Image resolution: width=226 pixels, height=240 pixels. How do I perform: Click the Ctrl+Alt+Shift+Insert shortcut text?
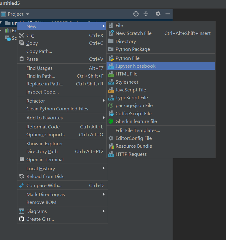tap(187, 33)
